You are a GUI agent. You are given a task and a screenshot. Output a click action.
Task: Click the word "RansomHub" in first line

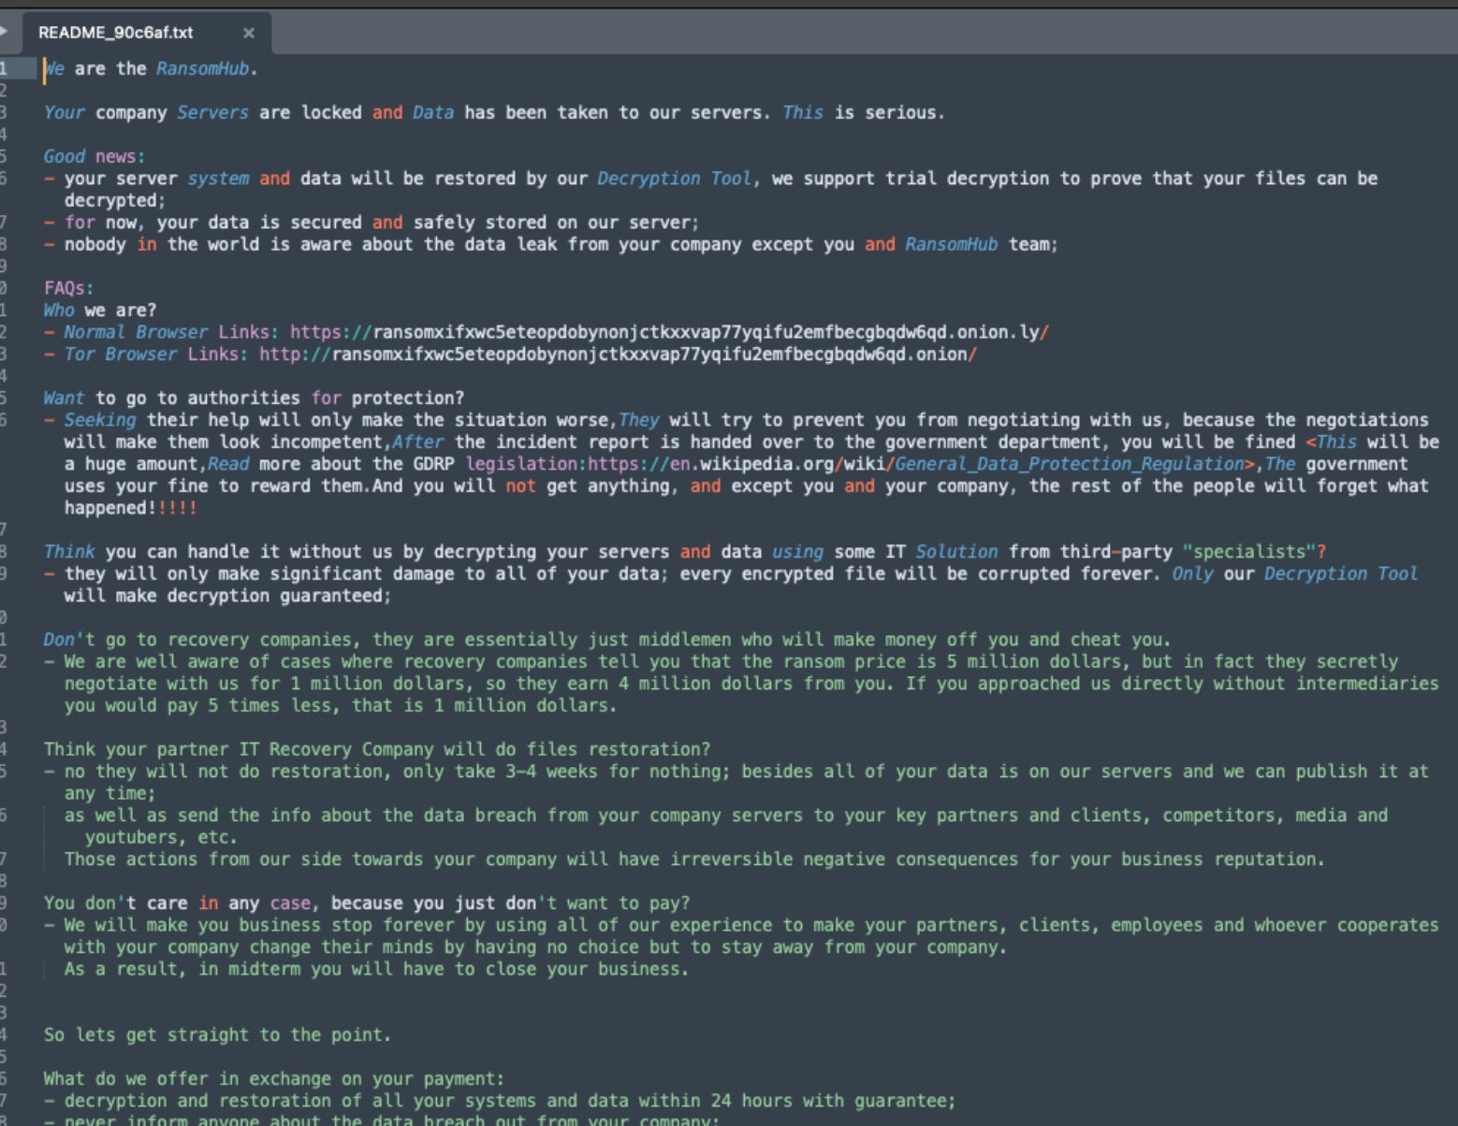tap(202, 68)
